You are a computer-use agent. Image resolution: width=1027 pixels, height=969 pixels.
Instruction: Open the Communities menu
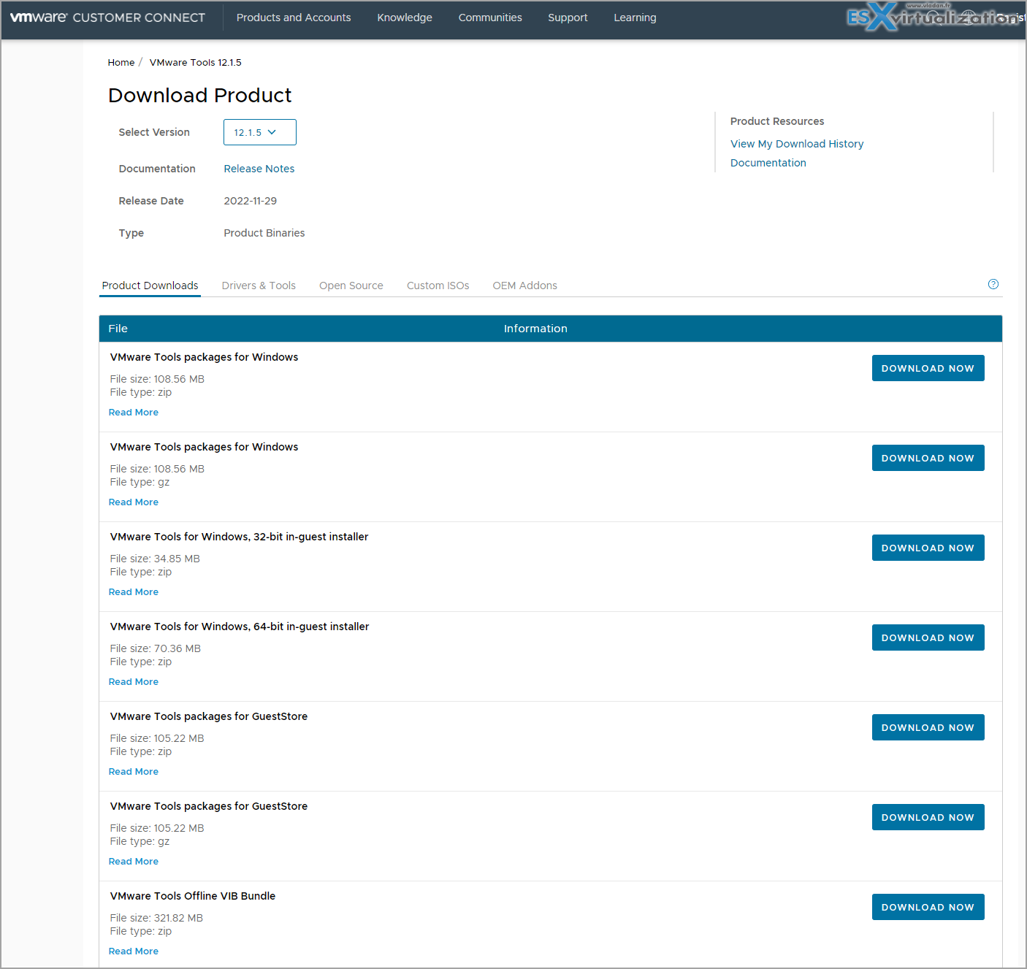click(x=490, y=18)
